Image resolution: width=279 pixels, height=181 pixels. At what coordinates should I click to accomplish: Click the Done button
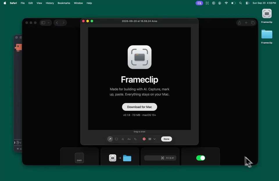(166, 139)
